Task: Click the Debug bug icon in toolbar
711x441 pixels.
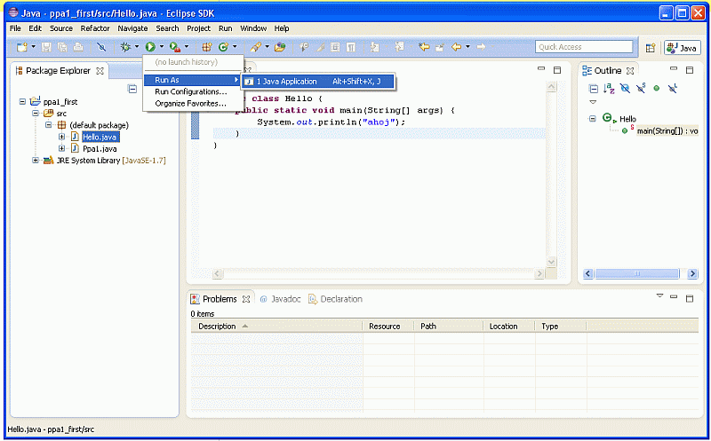Action: click(x=126, y=47)
